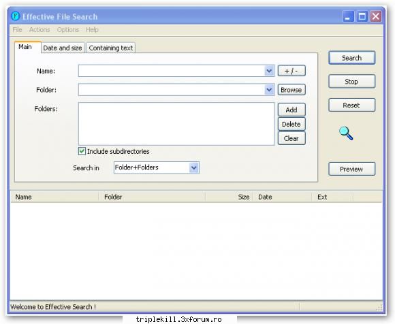Expand the Name dropdown arrow

point(269,71)
